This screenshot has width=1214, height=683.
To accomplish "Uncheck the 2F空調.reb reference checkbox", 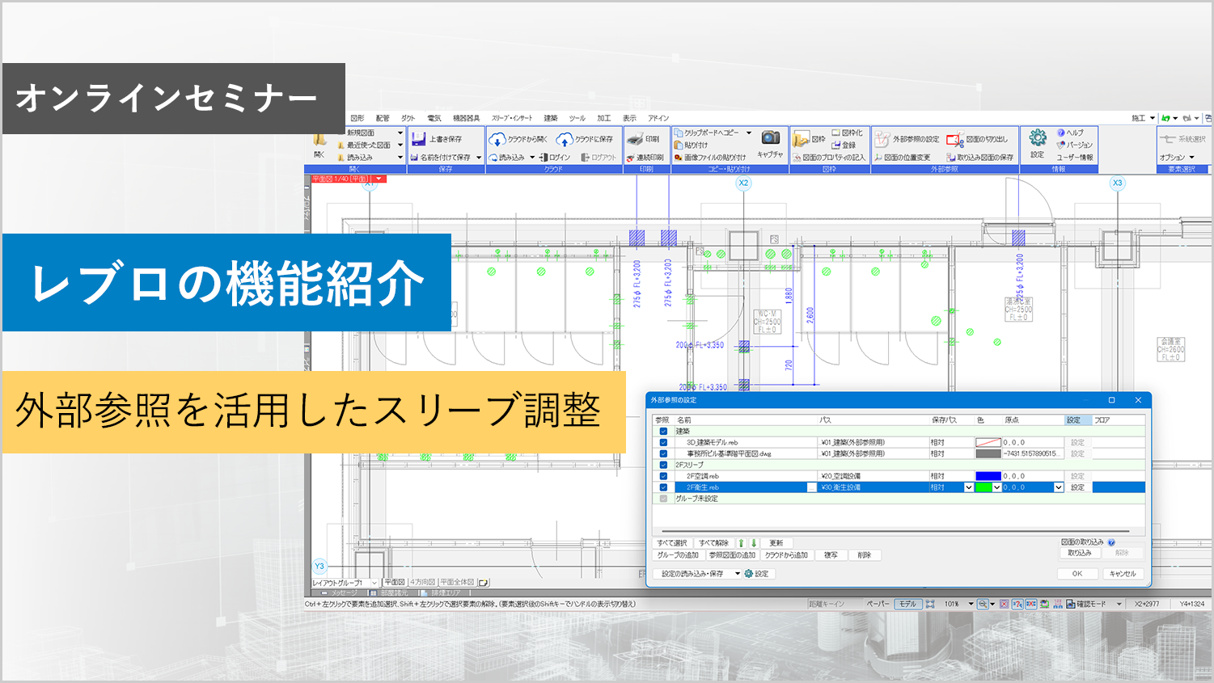I will pos(663,476).
